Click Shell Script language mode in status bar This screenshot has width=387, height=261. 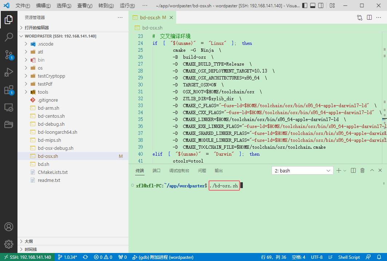tap(349, 257)
